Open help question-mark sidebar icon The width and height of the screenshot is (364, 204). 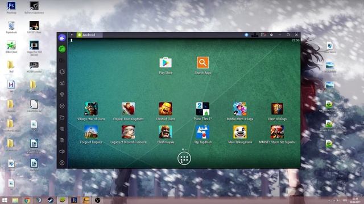[x=62, y=163]
